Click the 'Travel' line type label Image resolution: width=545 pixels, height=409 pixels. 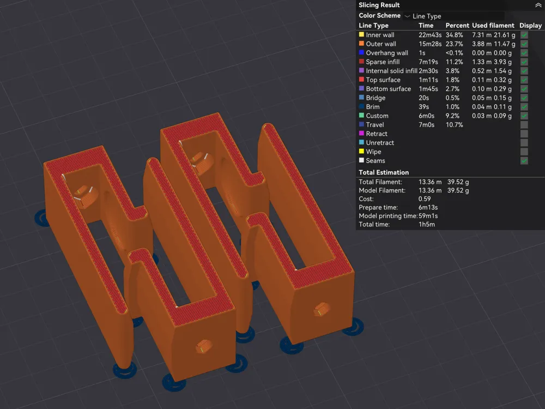click(x=375, y=125)
